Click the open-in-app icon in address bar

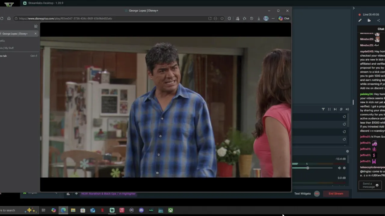(x=210, y=18)
